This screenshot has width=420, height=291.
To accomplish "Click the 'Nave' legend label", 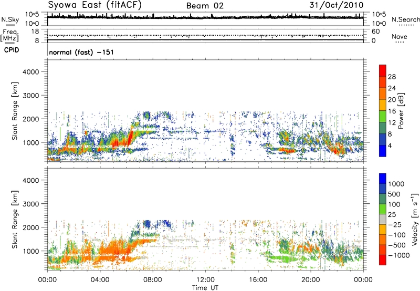I will (400, 36).
